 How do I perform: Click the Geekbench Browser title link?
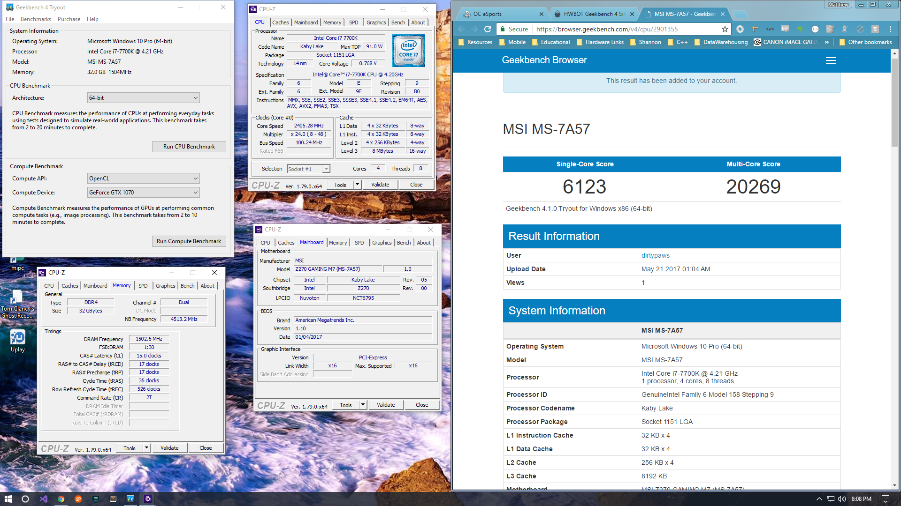[544, 60]
